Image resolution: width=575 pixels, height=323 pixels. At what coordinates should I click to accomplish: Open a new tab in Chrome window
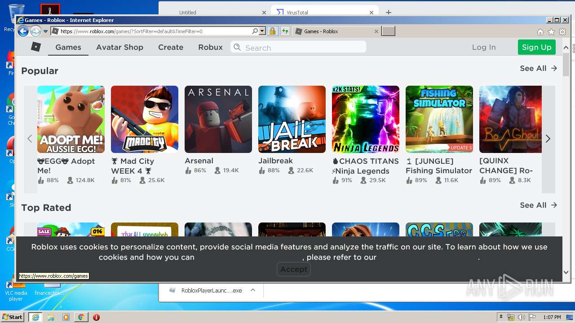389,12
